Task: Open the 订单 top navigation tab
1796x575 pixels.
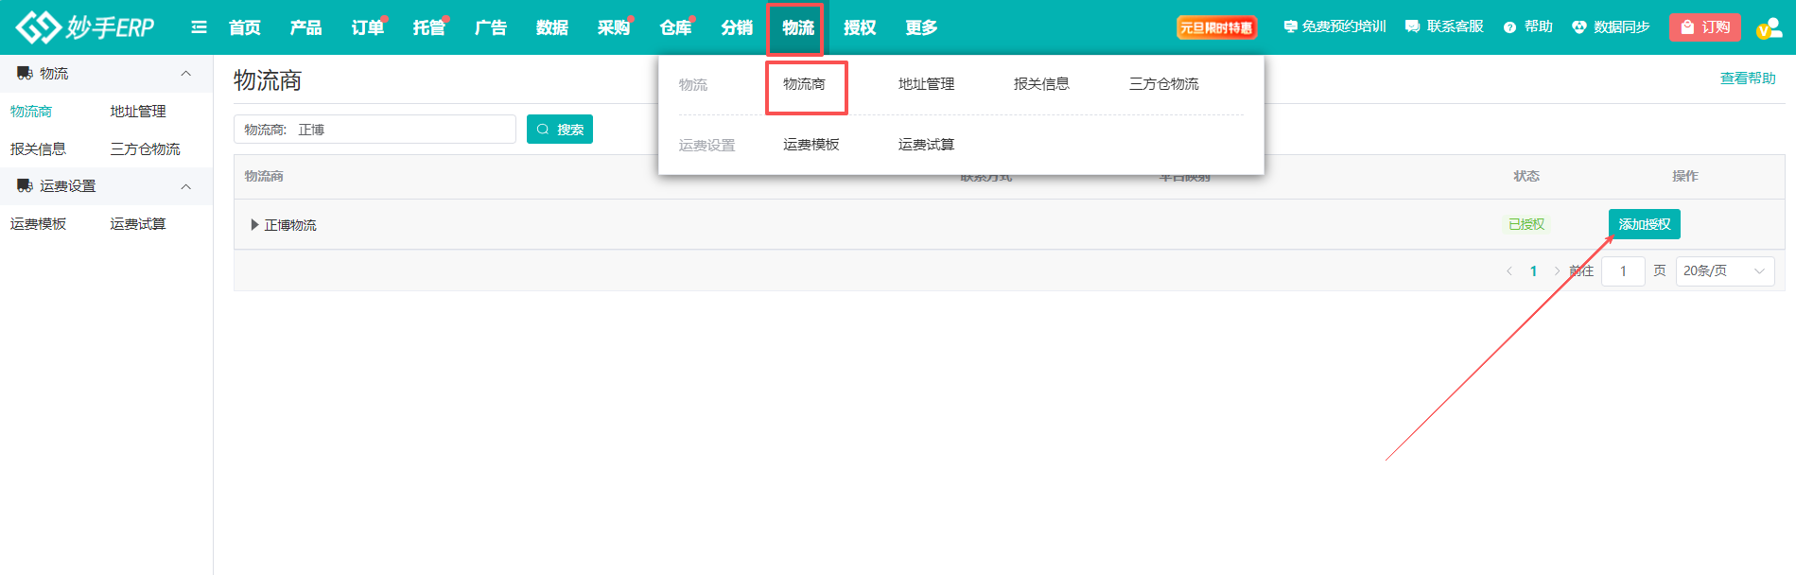Action: tap(367, 27)
